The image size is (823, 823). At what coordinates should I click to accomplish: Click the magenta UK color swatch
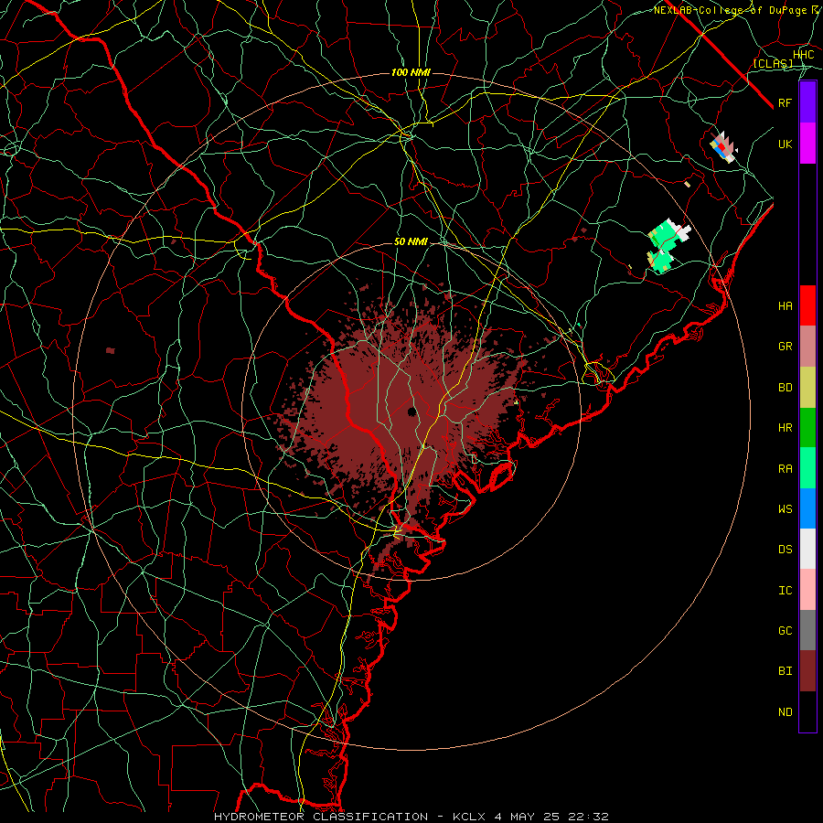pyautogui.click(x=807, y=144)
